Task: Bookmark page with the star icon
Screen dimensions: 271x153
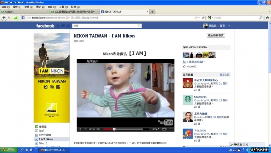Action: [196, 18]
